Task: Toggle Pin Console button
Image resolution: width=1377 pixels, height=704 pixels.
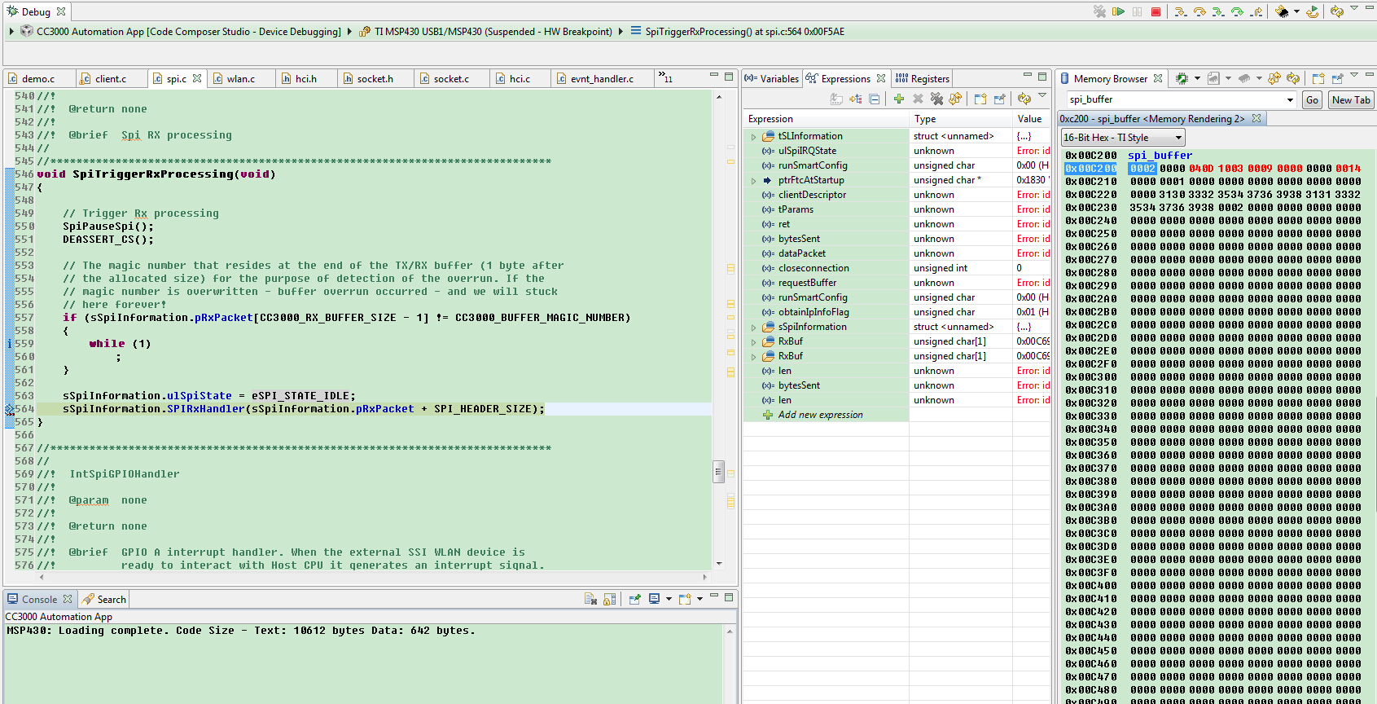Action: (634, 599)
